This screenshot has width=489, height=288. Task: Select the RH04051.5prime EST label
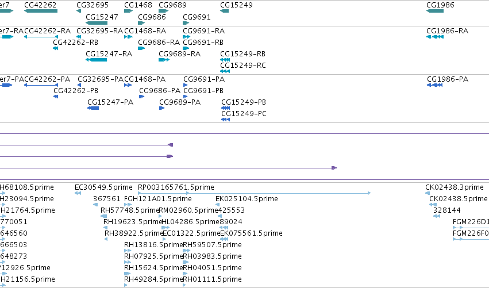(212, 268)
